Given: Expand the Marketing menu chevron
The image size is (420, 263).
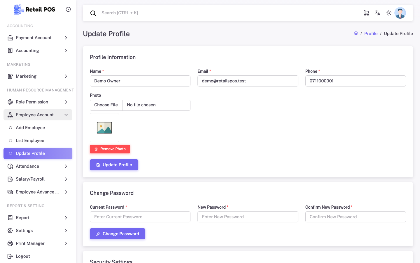Looking at the screenshot, I should (66, 76).
